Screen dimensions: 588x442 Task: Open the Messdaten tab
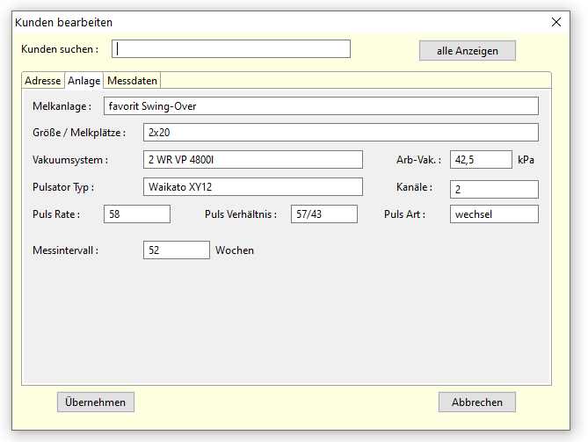tap(132, 81)
